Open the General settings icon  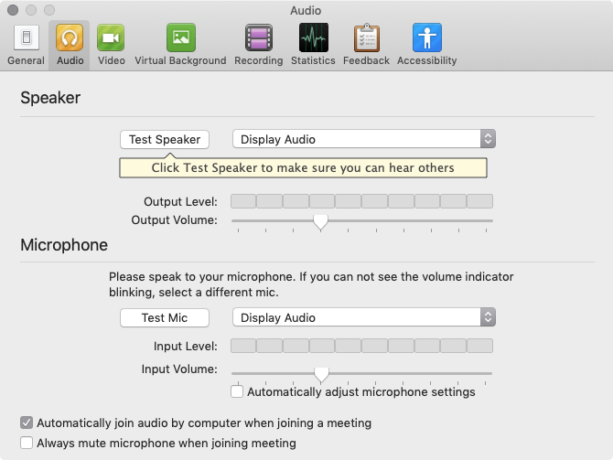pos(27,37)
